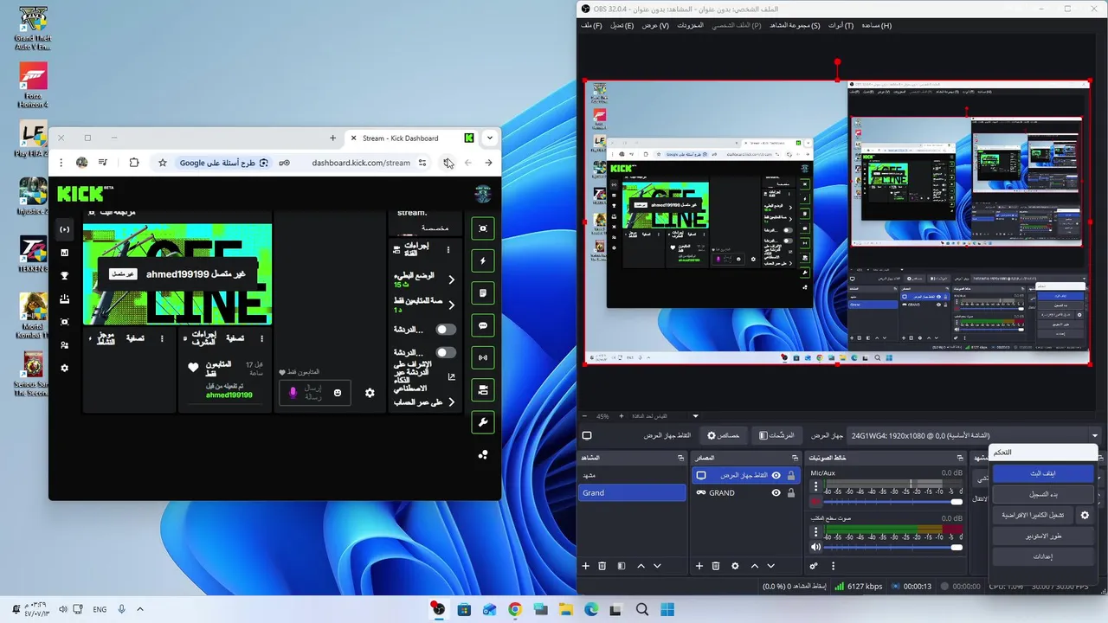Select the Grand scene in OBS scenes list
This screenshot has height=623, width=1108.
(x=632, y=492)
